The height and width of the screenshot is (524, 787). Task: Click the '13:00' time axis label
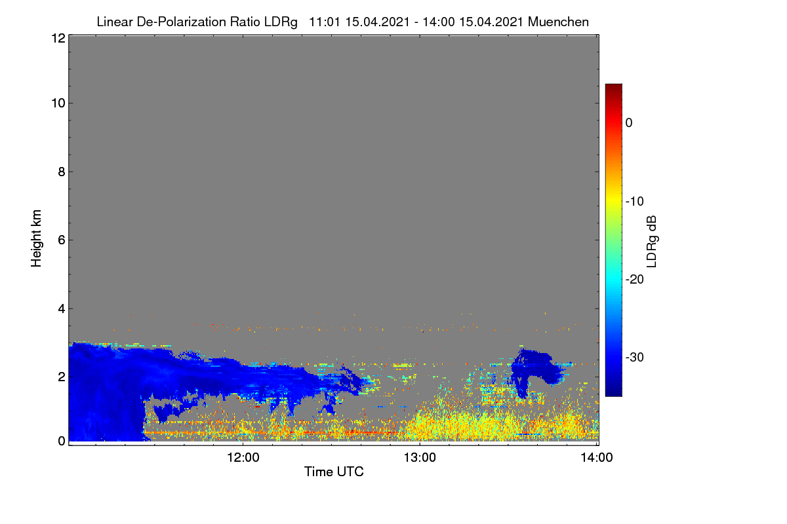420,458
